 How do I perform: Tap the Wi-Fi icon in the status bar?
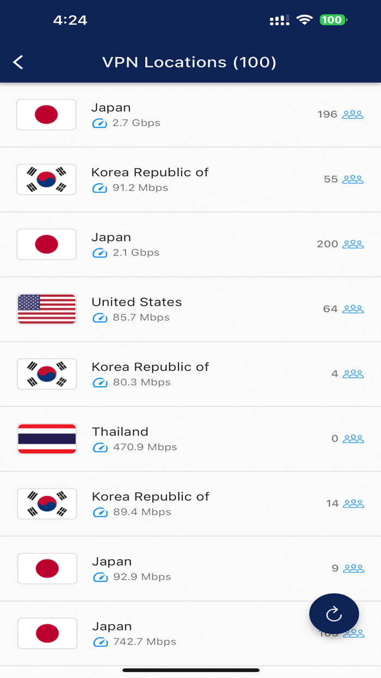coord(304,20)
